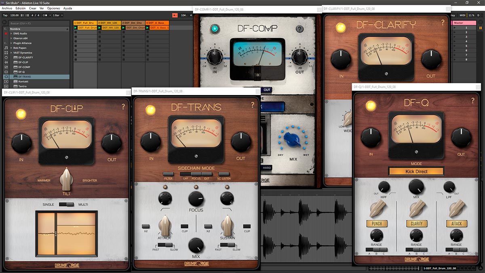
Task: Toggle the X2 switch beside Attack
Action: click(x=145, y=226)
